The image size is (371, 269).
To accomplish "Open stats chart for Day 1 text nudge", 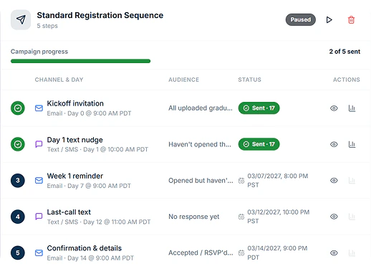I will 352,144.
